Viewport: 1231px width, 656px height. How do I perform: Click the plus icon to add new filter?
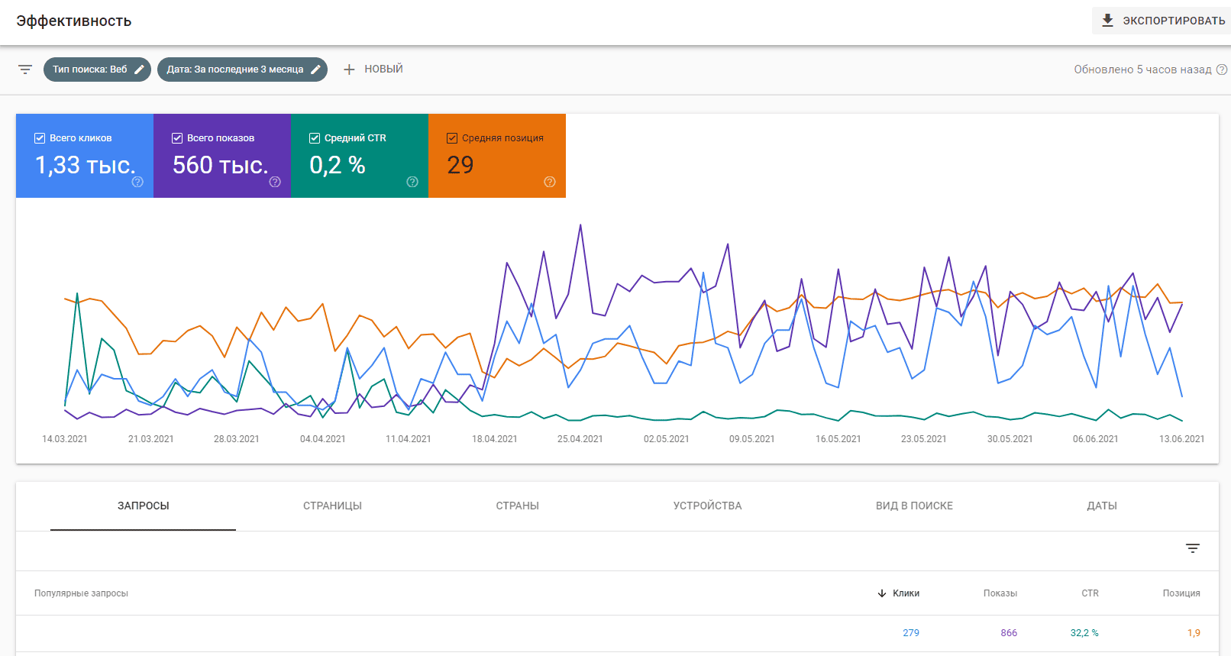pyautogui.click(x=349, y=69)
